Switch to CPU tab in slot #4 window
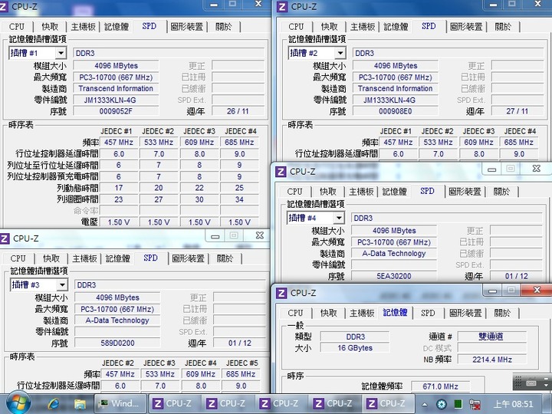The height and width of the screenshot is (414, 552). 295,192
